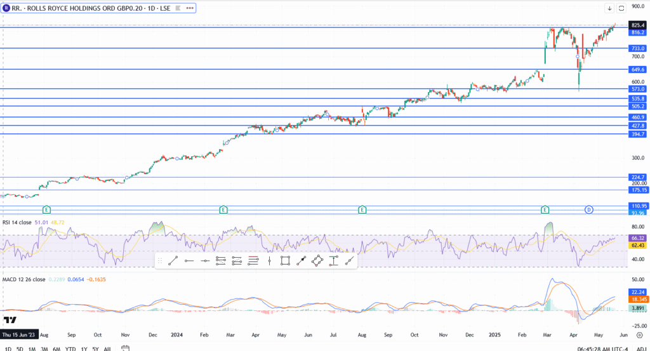The image size is (650, 351).
Task: Click the 816.2 blue price axis label
Action: click(638, 32)
